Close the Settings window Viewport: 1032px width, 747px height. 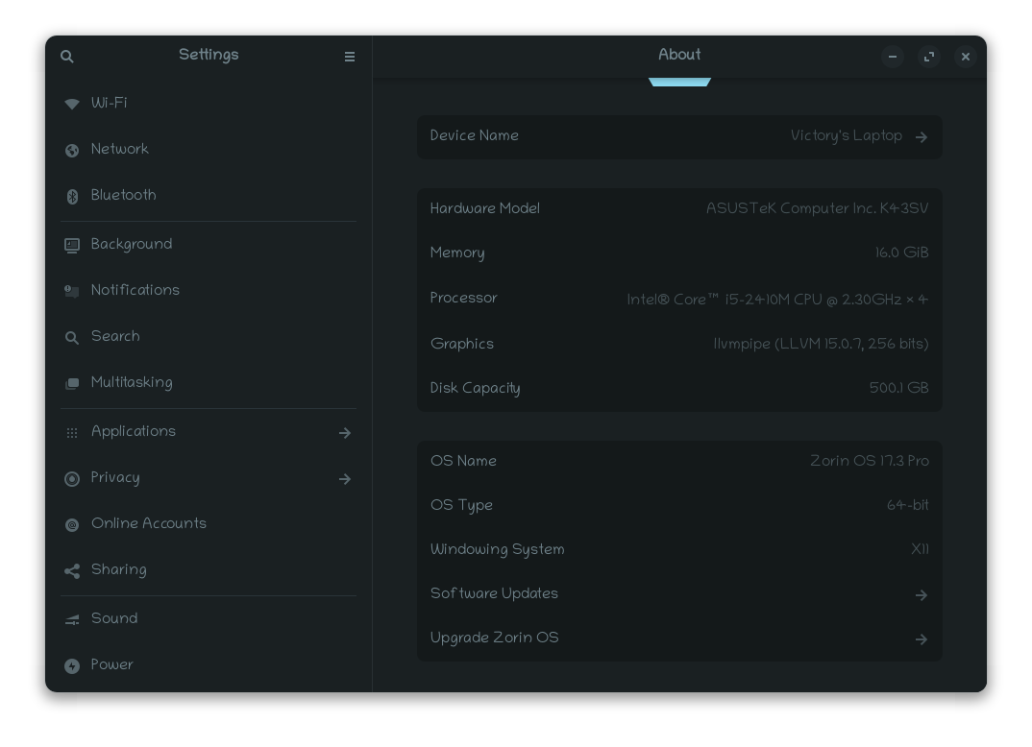coord(966,58)
